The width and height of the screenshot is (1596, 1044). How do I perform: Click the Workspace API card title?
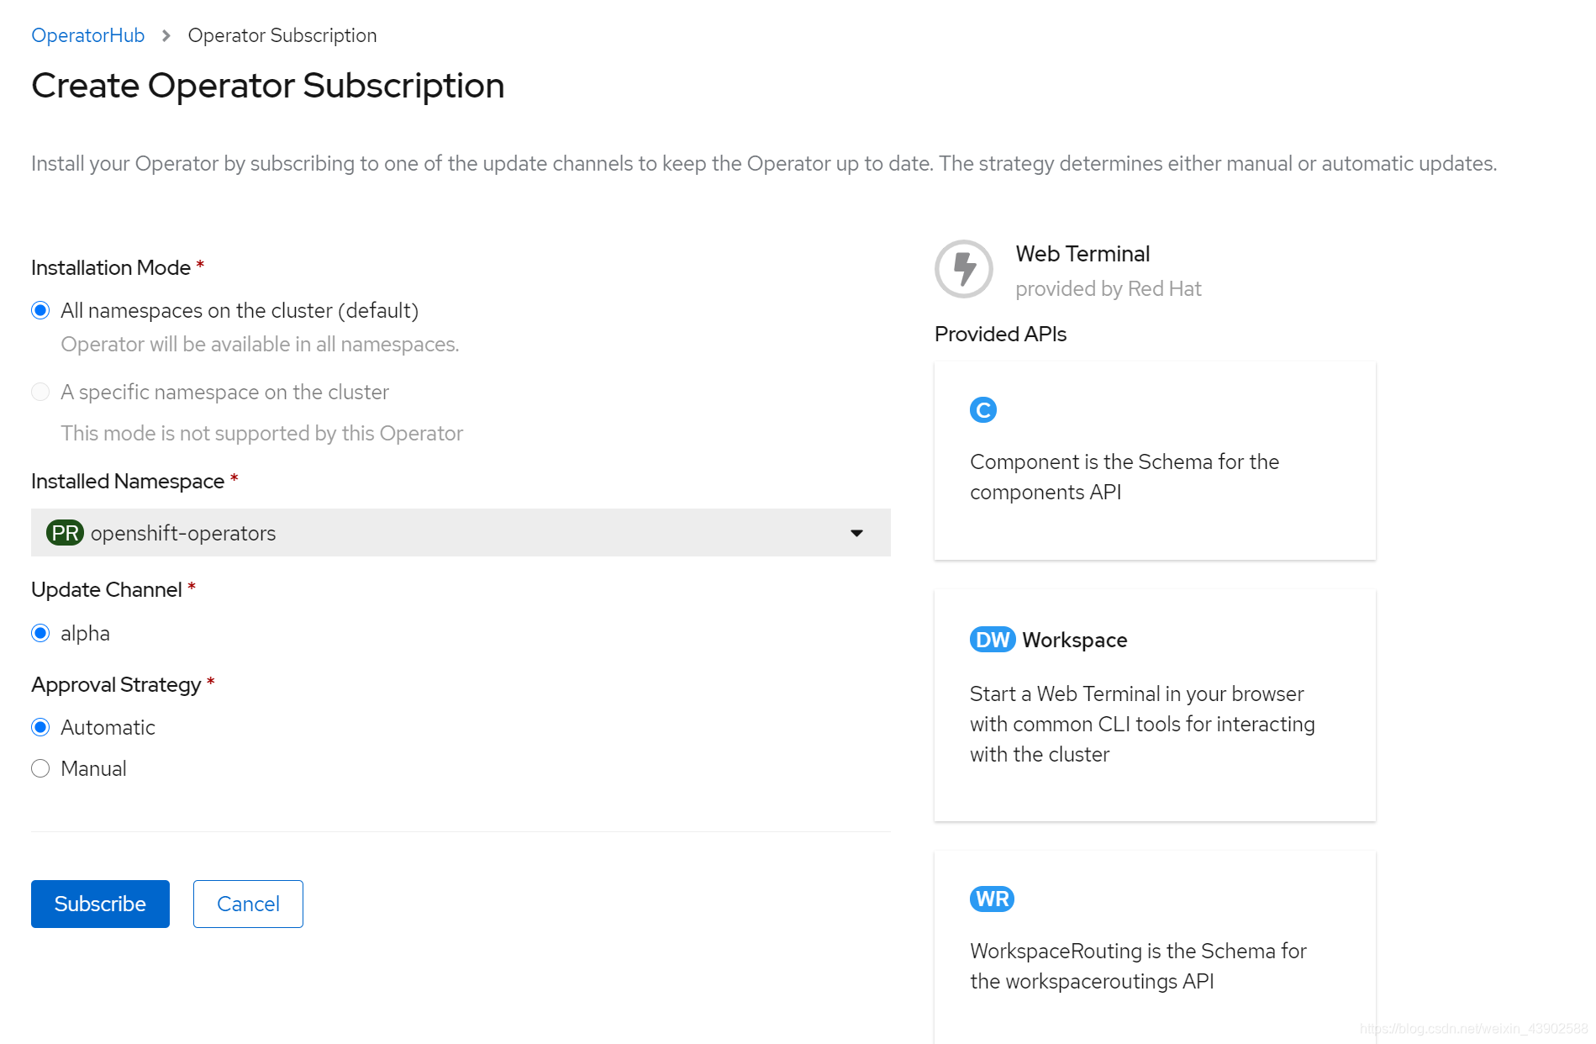pyautogui.click(x=1075, y=640)
